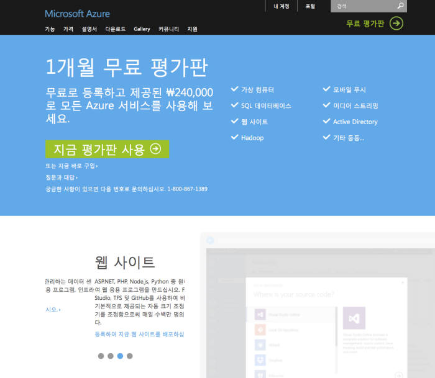This screenshot has width=435, height=378.
Task: Open the 또는 지금 바로 구입 link
Action: [x=71, y=166]
